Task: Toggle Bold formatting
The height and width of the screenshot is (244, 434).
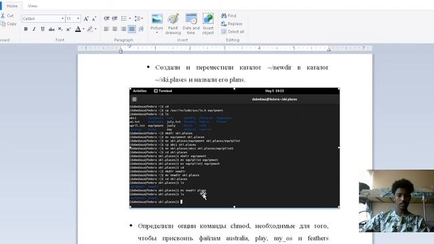Action: [x=26, y=28]
